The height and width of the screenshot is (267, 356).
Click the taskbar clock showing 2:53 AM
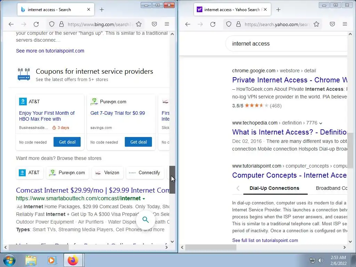click(x=338, y=260)
